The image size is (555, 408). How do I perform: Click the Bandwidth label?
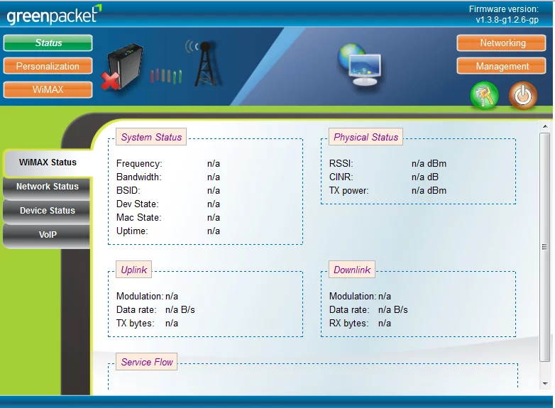pyautogui.click(x=139, y=177)
